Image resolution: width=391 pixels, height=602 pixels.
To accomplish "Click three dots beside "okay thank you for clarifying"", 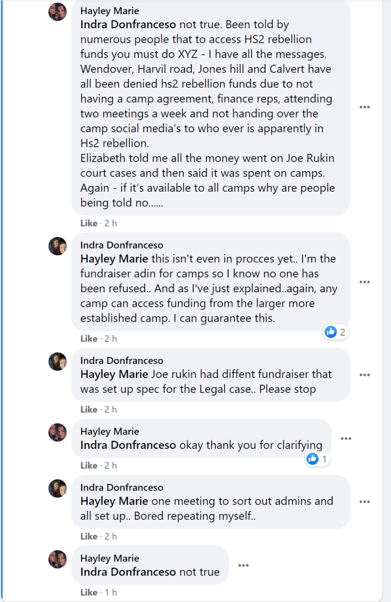I will (x=346, y=439).
